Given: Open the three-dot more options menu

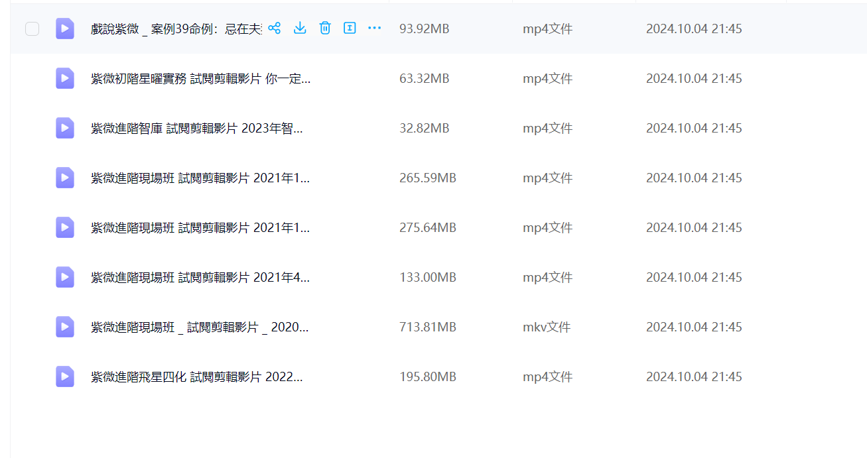Looking at the screenshot, I should [374, 28].
